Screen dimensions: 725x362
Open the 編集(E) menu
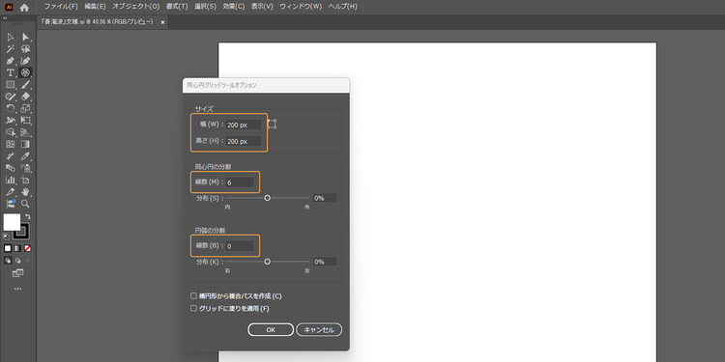(x=95, y=7)
